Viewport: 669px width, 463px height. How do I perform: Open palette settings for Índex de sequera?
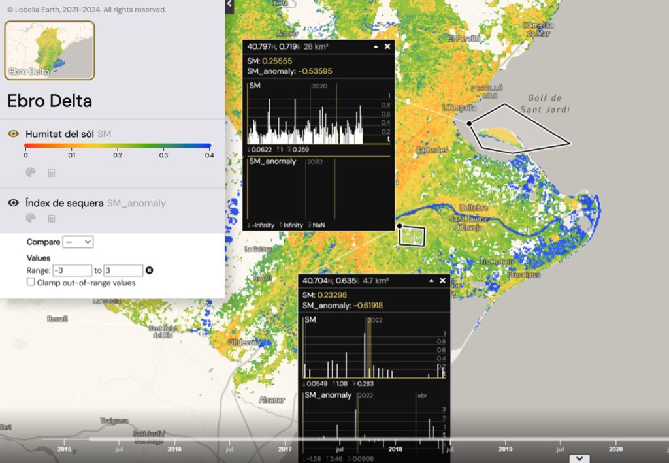click(x=31, y=218)
